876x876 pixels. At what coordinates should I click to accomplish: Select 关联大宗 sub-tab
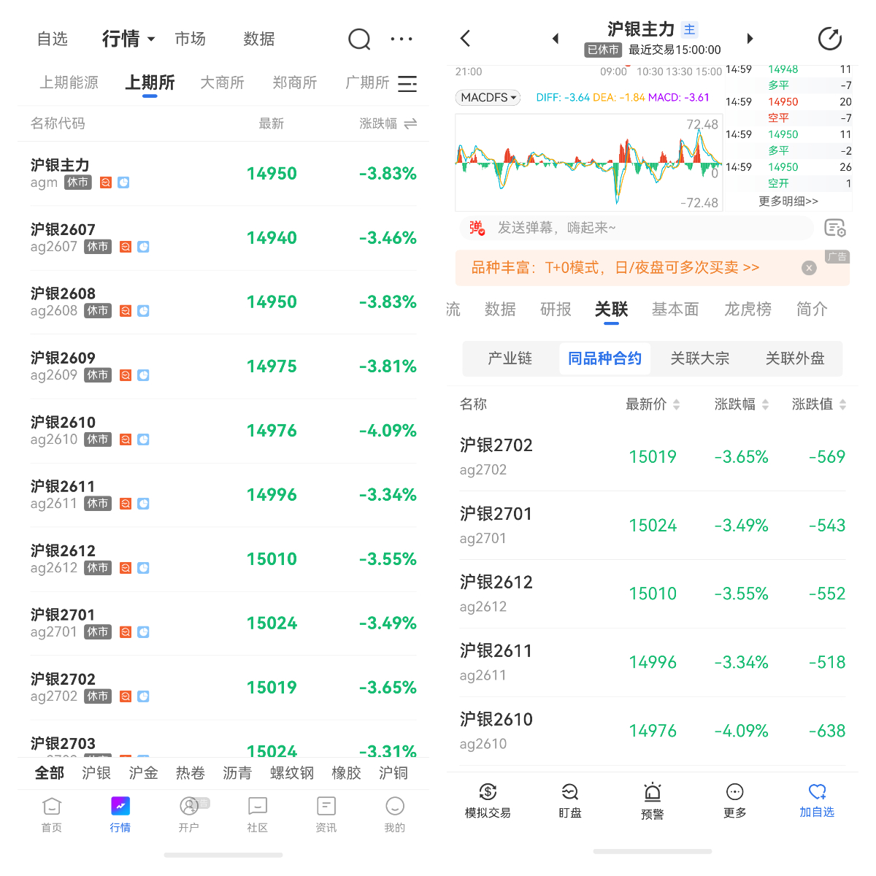coord(700,358)
